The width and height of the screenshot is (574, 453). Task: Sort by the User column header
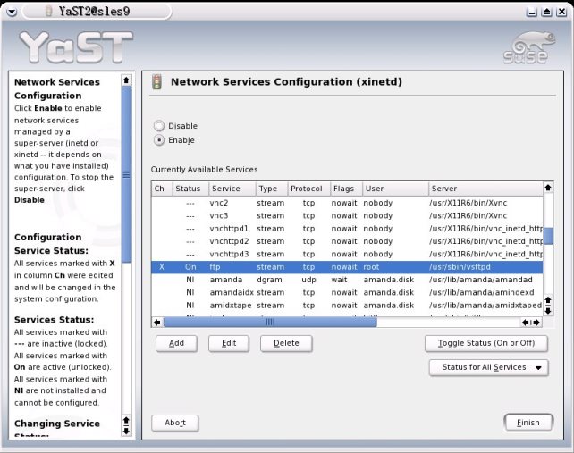point(396,189)
